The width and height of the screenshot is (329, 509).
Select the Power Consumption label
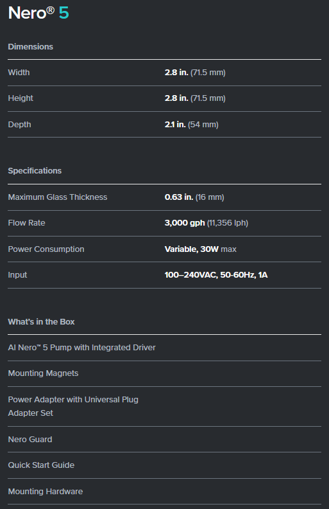click(46, 249)
